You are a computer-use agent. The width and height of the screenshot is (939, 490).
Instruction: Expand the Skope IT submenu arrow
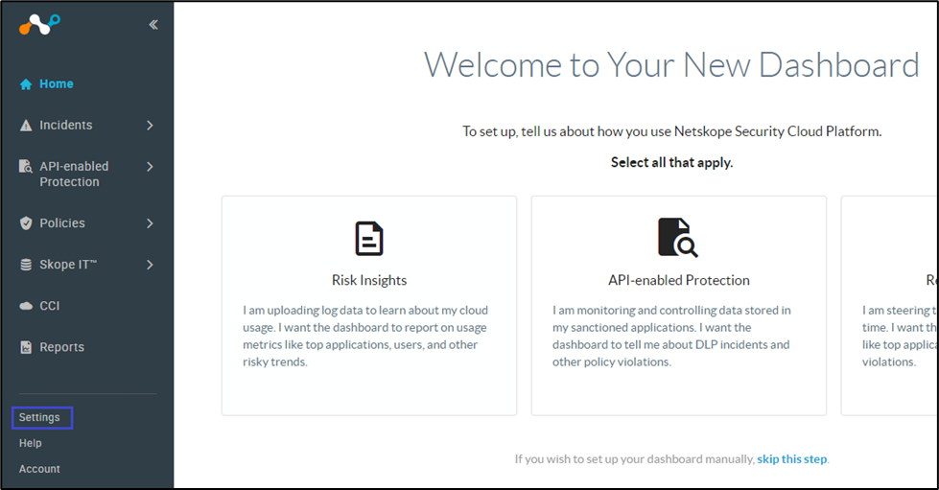pos(150,265)
